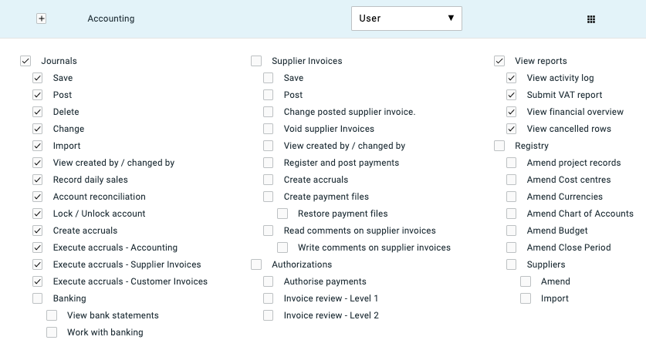Turn off Account reconciliation permission

pos(38,197)
